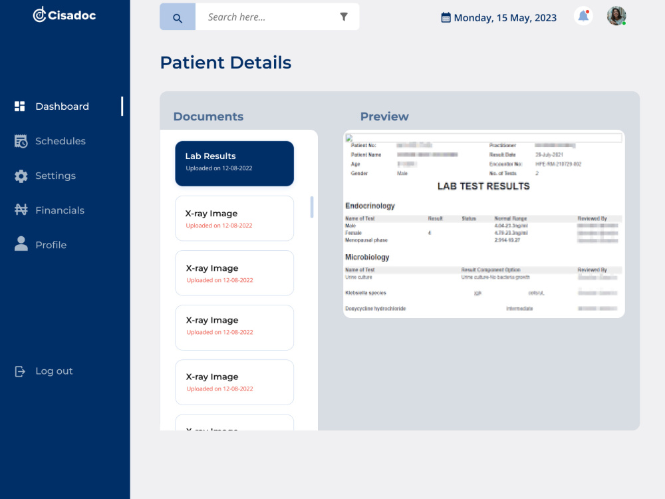Click the 'Documents' section label
The height and width of the screenshot is (499, 665).
click(x=208, y=116)
